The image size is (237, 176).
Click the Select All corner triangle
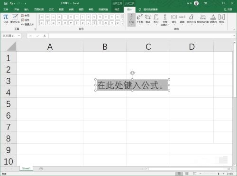coord(11,46)
